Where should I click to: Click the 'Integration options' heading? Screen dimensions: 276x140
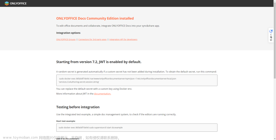coord(68,33)
